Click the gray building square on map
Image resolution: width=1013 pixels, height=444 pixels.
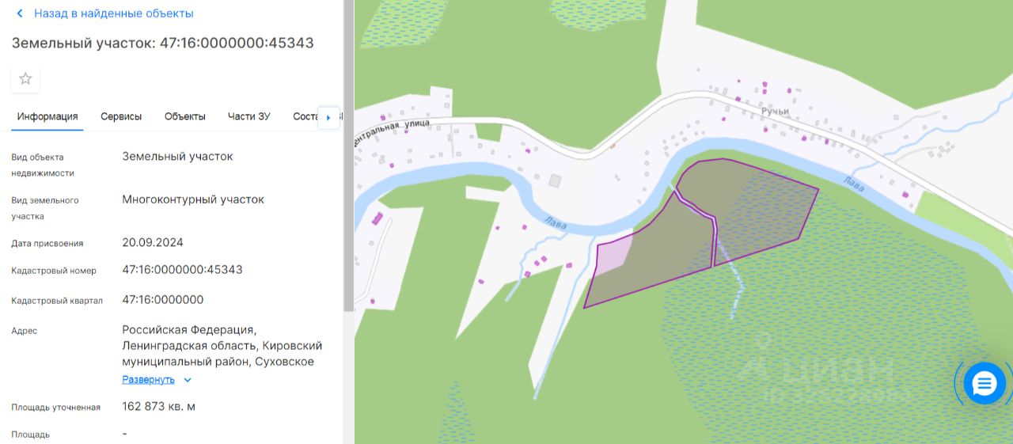click(555, 181)
